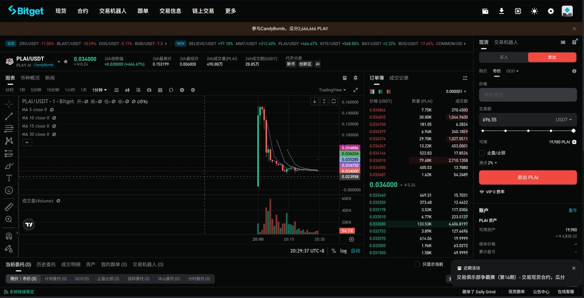The image size is (584, 298).
Task: Open the USDT unit dropdown in amount field
Action: (564, 119)
